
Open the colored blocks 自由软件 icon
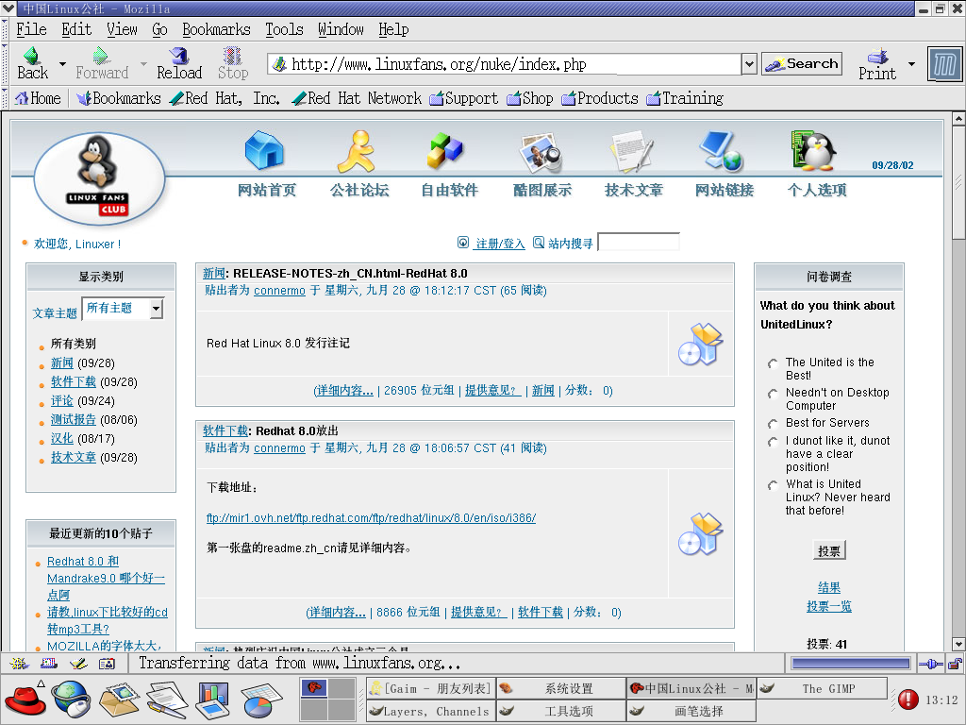[x=445, y=150]
